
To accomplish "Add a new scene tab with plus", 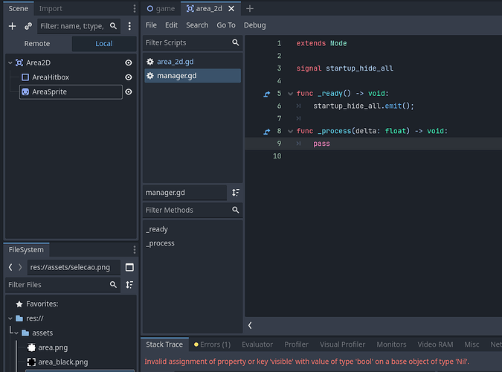I will click(250, 9).
